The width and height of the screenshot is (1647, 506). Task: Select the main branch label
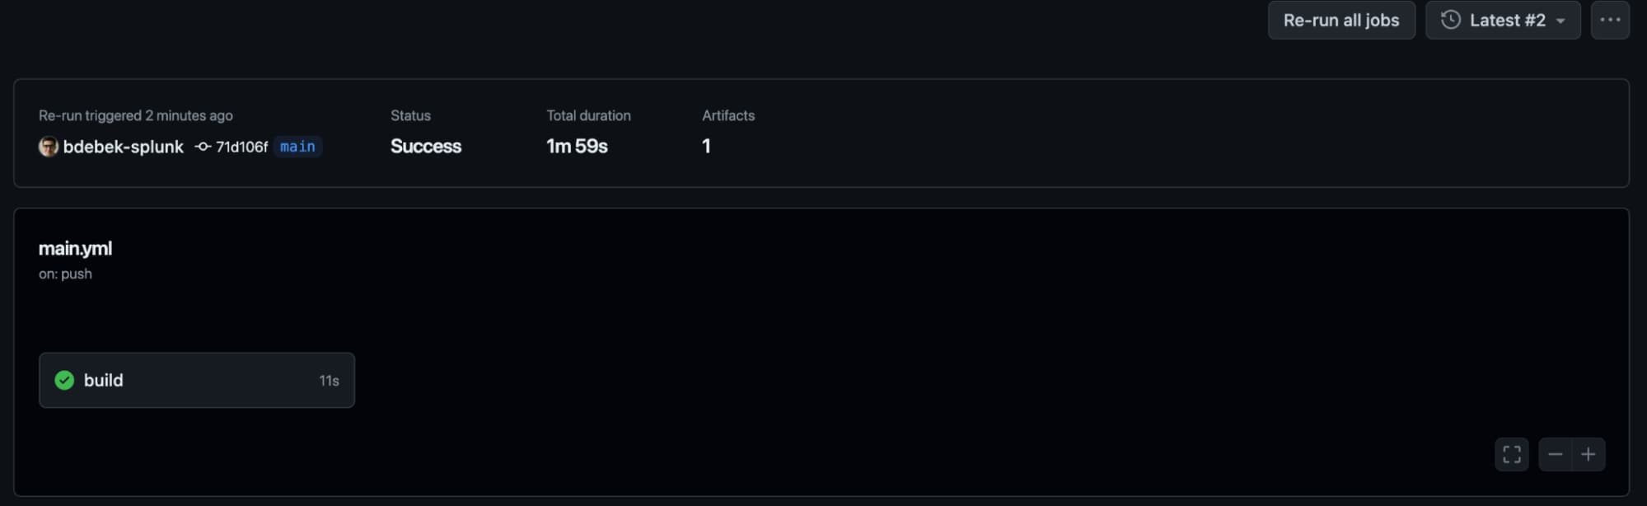point(297,147)
